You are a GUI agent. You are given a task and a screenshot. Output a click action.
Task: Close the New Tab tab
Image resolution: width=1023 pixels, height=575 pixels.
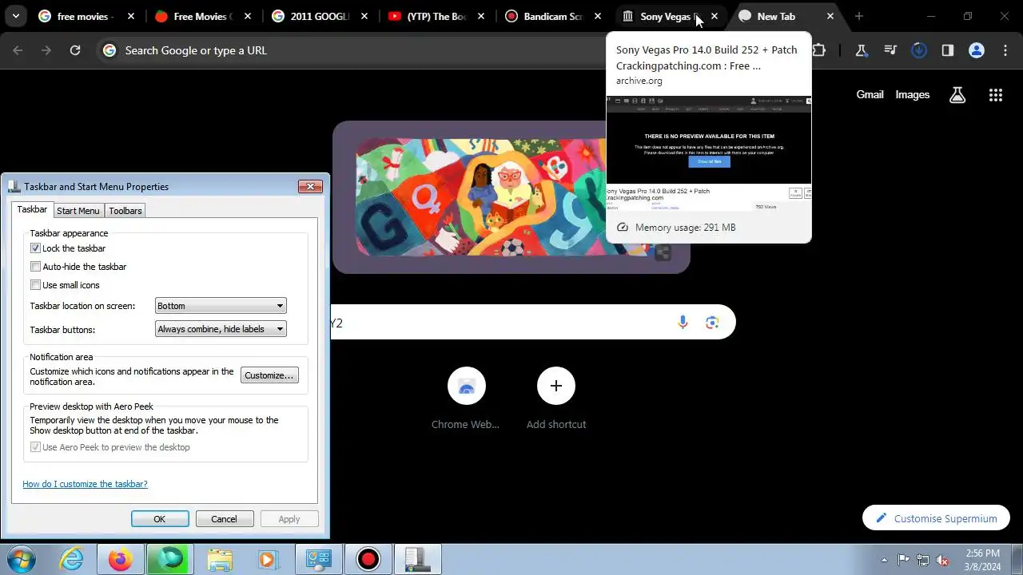pos(830,16)
